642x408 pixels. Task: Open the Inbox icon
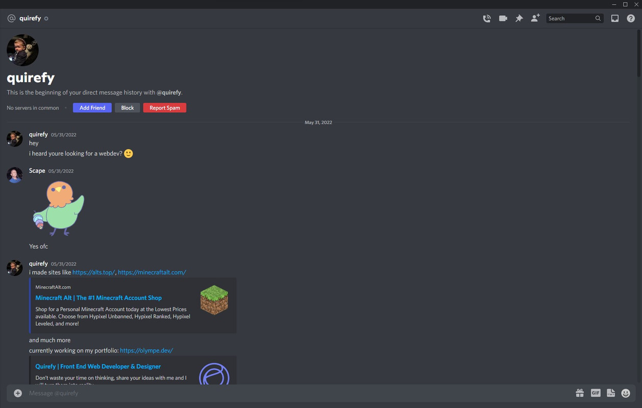(x=615, y=18)
